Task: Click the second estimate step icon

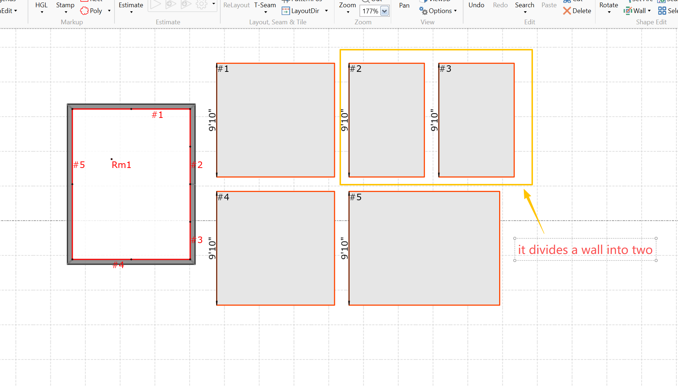Action: pyautogui.click(x=171, y=4)
